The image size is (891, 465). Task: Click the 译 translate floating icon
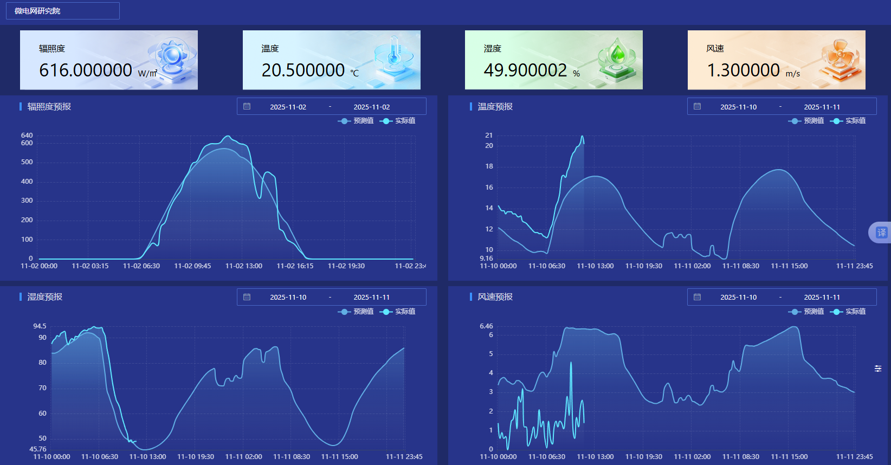click(x=881, y=232)
